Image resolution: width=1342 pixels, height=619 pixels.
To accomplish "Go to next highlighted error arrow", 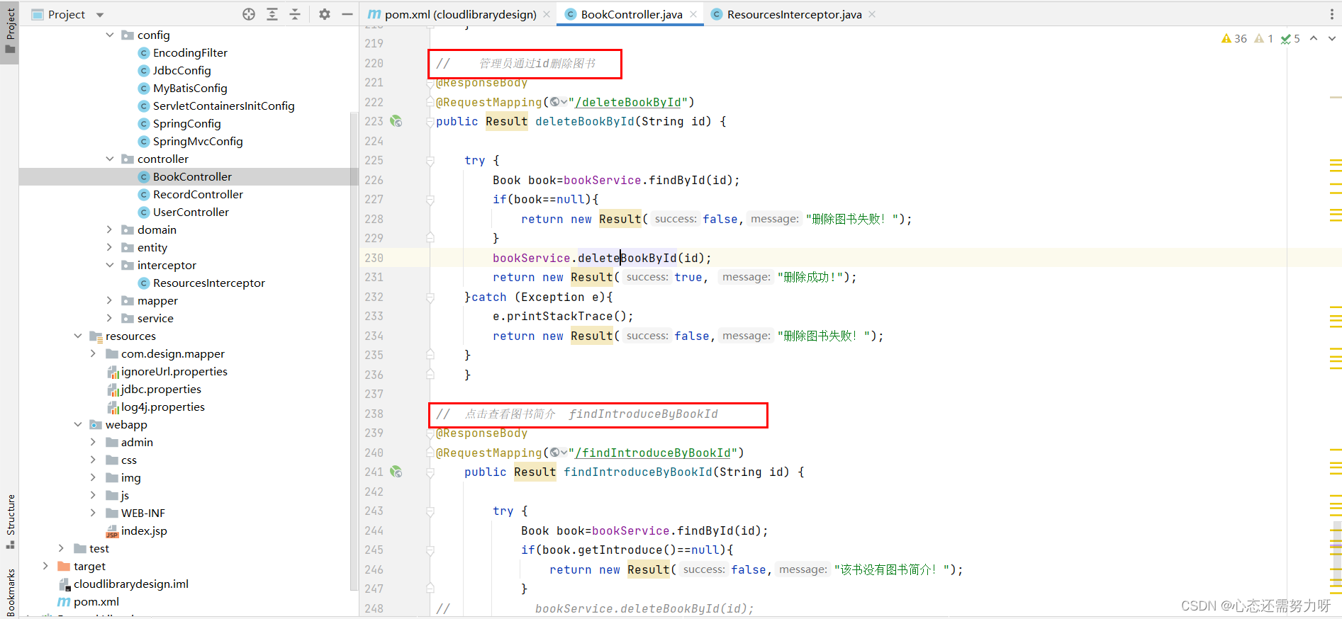I will click(1331, 39).
